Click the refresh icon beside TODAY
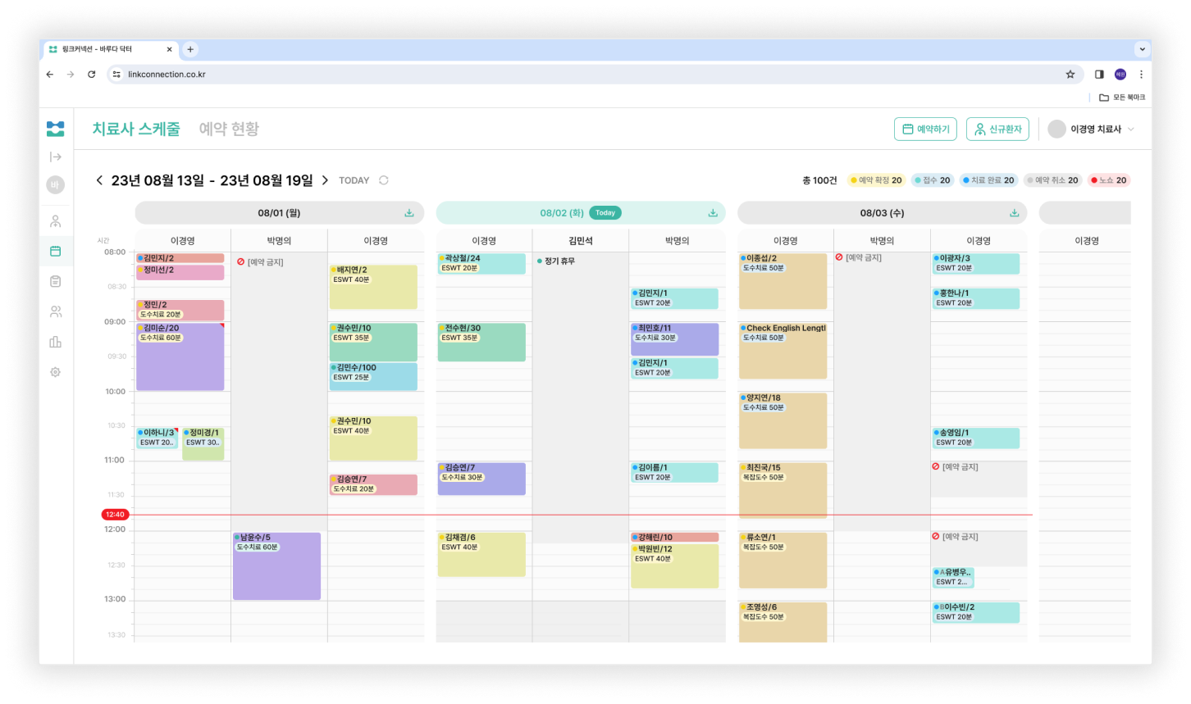The image size is (1191, 704). 384,180
